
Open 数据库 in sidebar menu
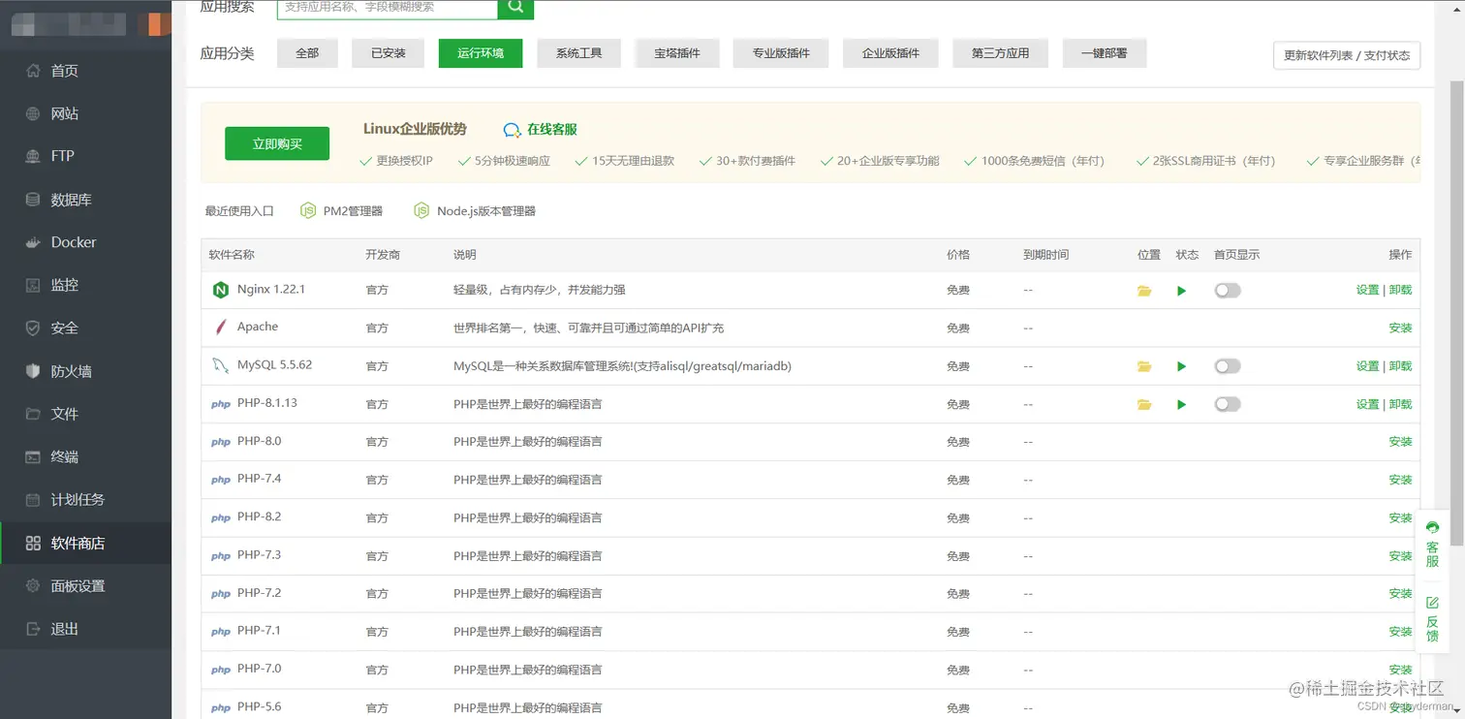(x=85, y=200)
